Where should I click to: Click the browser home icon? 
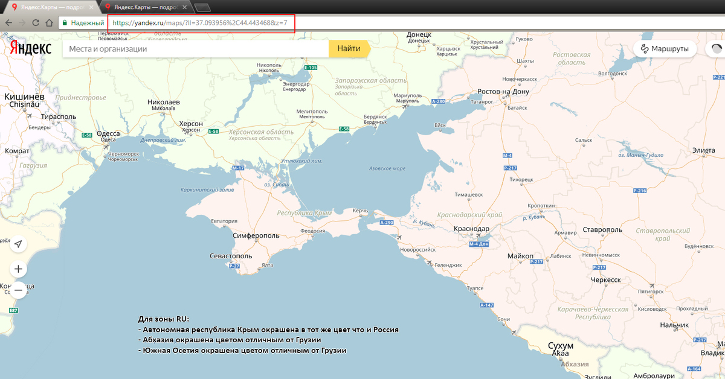tap(50, 23)
